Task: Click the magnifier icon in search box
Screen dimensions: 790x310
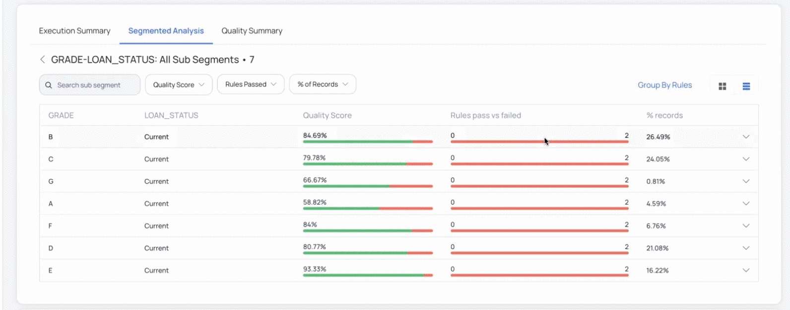Action: pos(49,85)
